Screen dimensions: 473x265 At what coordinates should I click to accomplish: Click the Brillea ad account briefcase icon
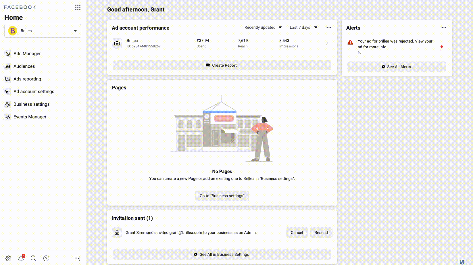coord(117,43)
